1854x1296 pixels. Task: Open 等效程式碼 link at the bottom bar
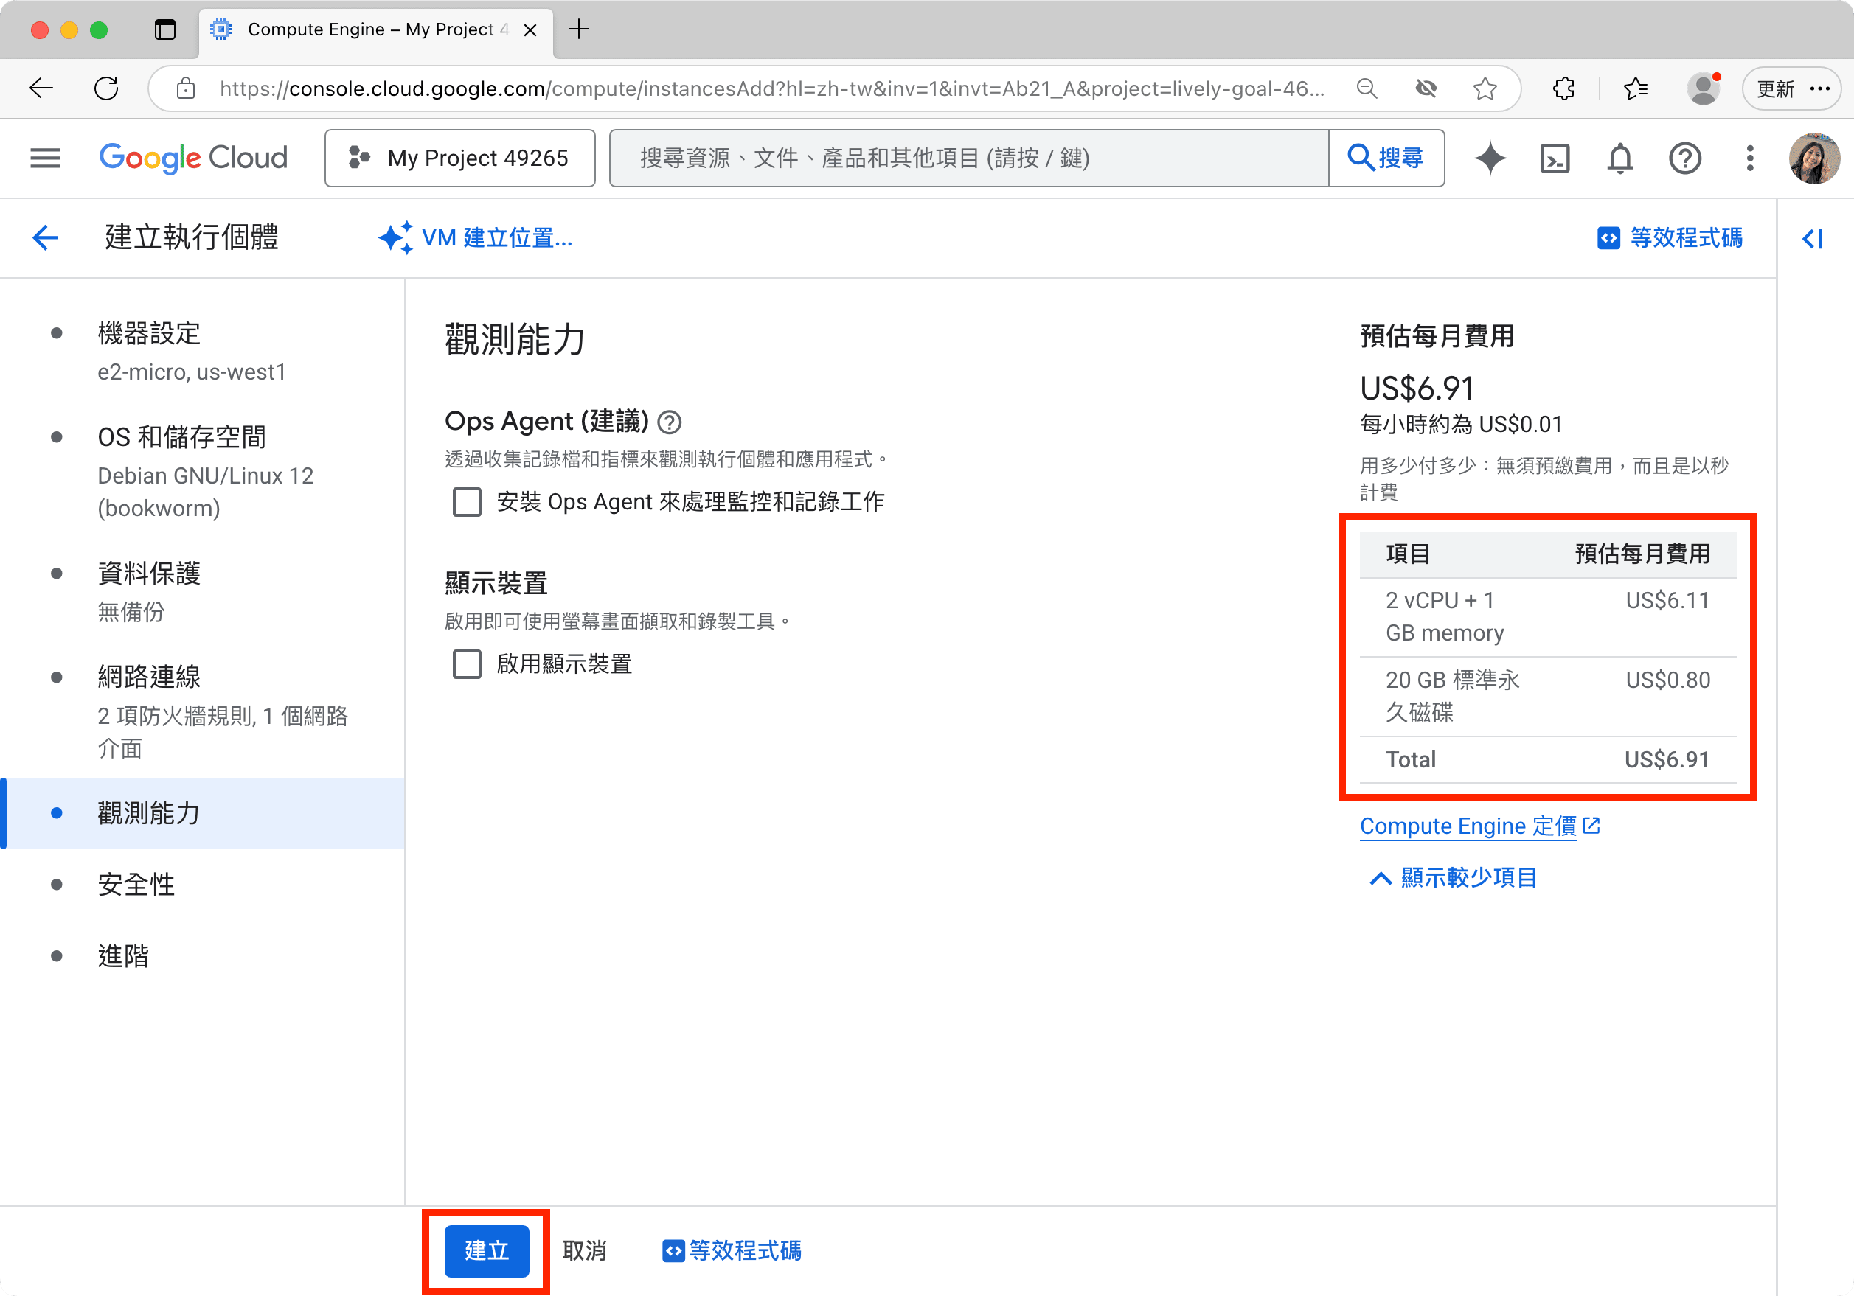(732, 1251)
